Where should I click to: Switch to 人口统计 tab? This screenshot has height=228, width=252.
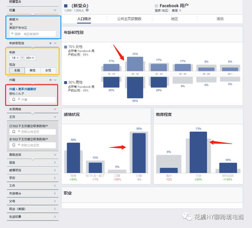pyautogui.click(x=84, y=19)
